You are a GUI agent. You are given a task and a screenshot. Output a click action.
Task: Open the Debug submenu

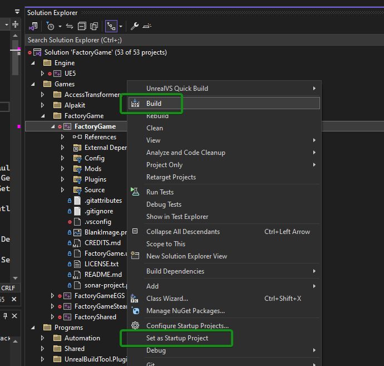click(x=224, y=350)
